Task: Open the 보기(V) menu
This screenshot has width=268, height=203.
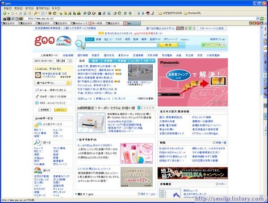Action: 29,8
